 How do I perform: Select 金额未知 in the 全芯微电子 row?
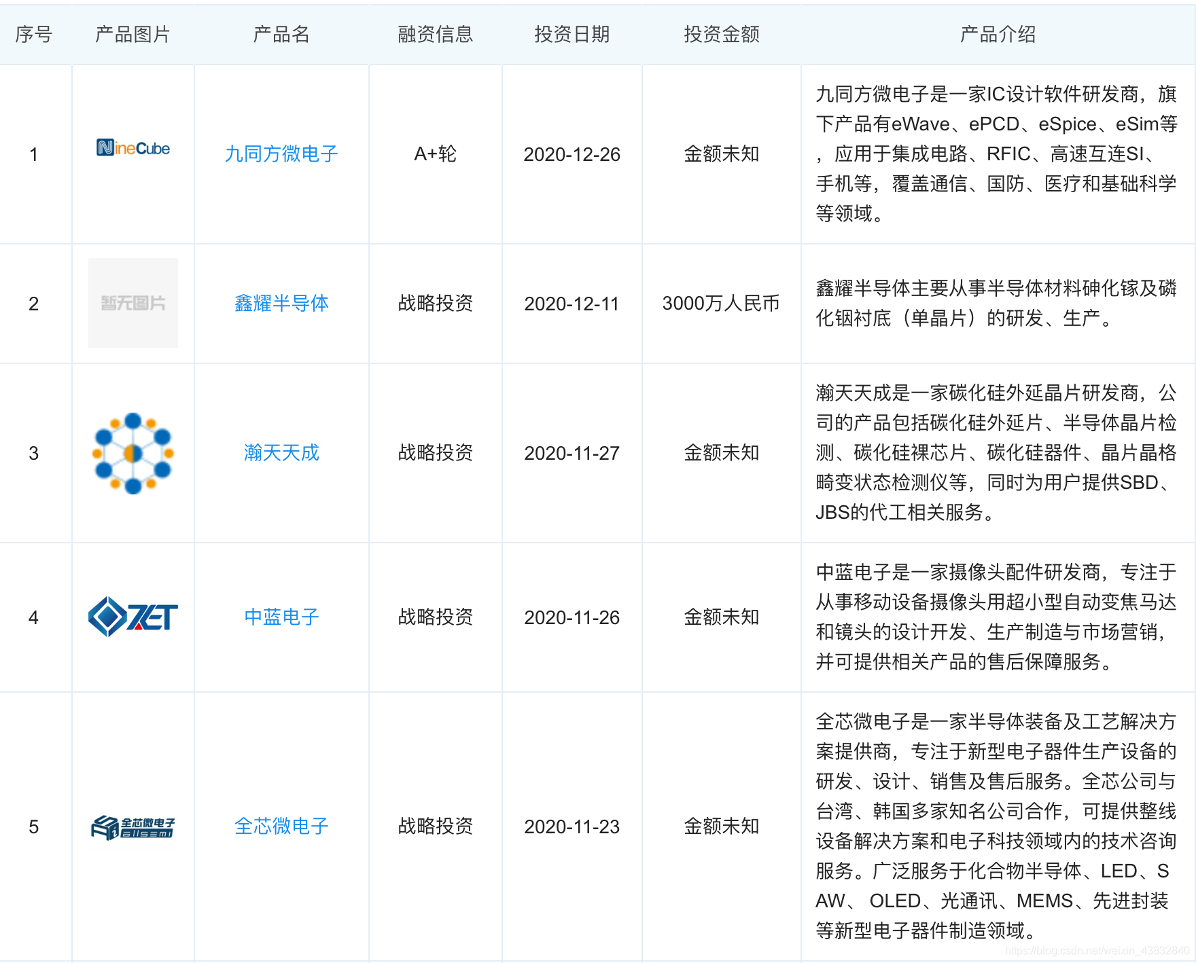click(x=722, y=826)
